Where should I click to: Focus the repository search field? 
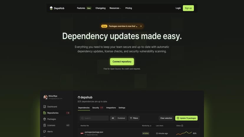94,118
